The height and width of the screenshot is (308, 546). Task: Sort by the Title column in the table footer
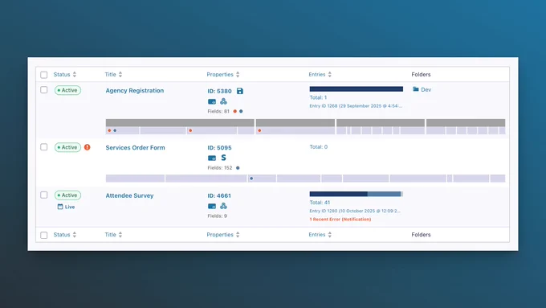pyautogui.click(x=113, y=235)
